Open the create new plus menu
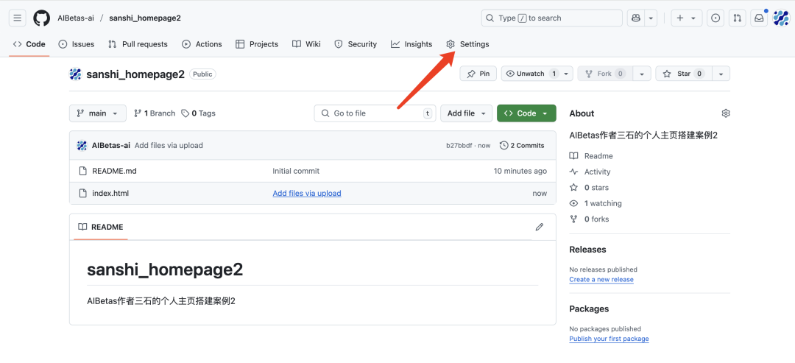The width and height of the screenshot is (795, 363). (x=687, y=18)
